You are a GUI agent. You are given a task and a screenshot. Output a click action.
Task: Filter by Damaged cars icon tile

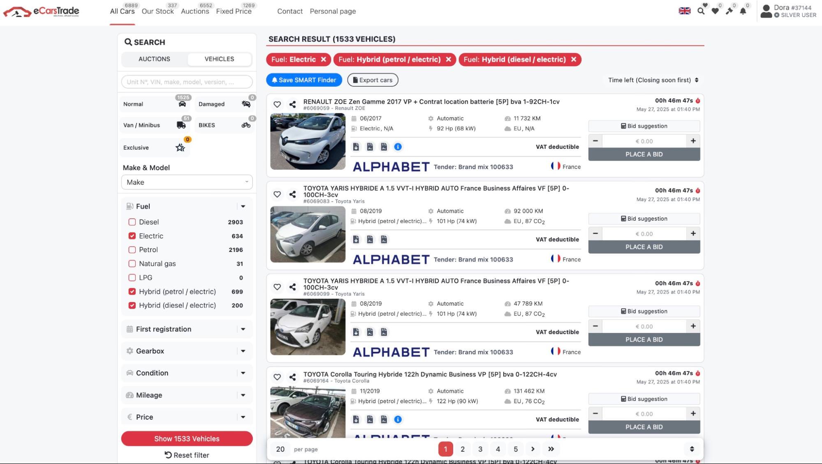225,104
